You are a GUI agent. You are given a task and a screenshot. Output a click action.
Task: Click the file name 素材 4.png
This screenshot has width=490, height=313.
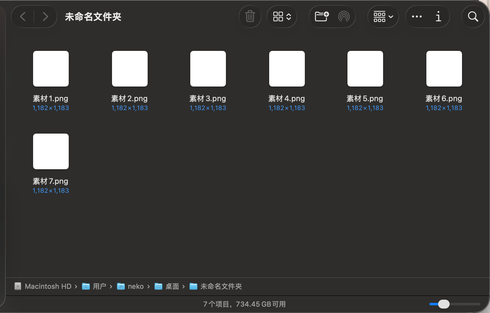287,99
